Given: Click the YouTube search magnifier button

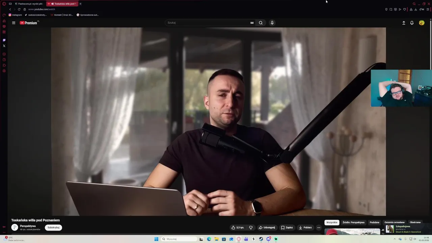Looking at the screenshot, I should click(x=261, y=23).
